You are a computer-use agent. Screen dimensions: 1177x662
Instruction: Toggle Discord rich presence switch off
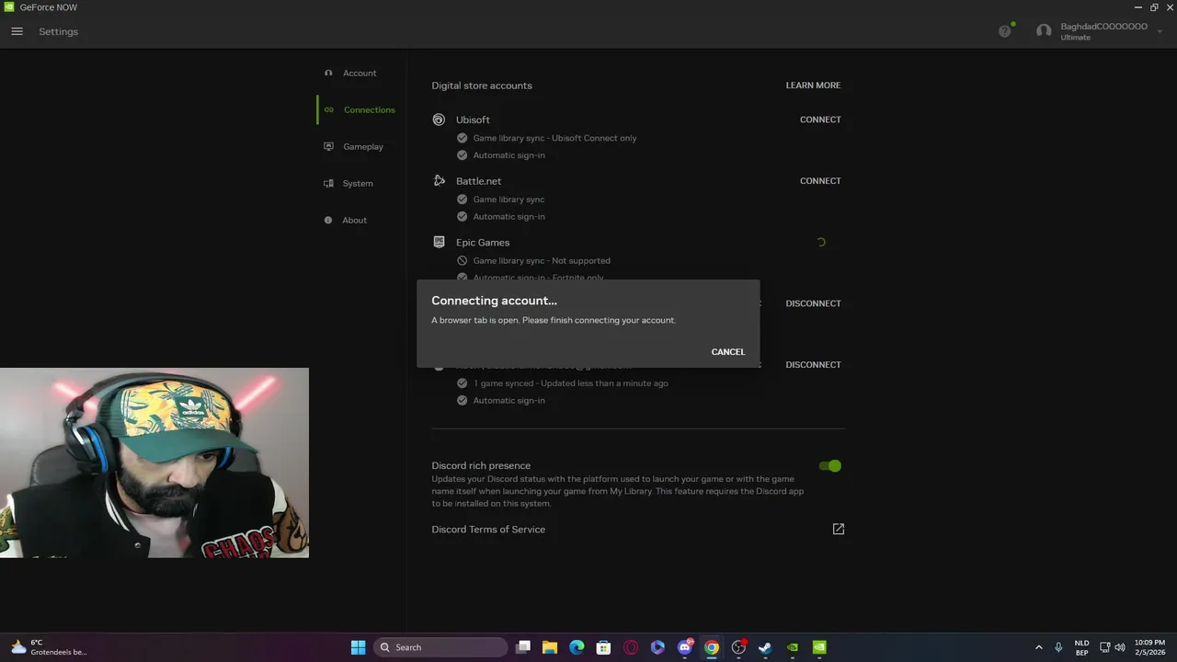pos(830,466)
